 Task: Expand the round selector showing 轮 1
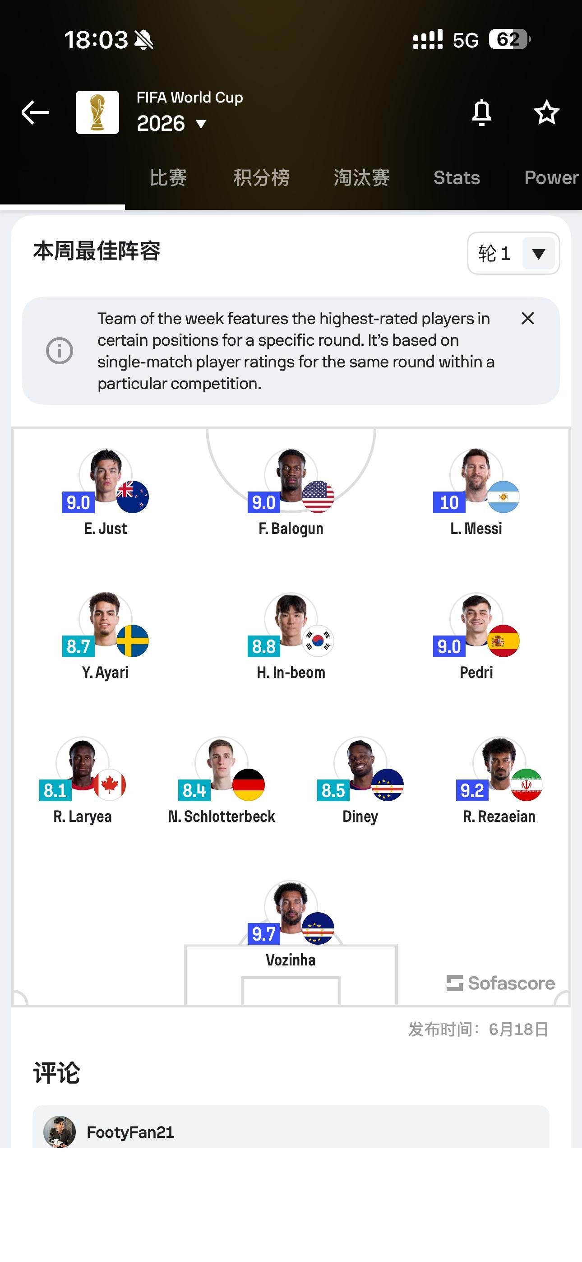point(513,253)
